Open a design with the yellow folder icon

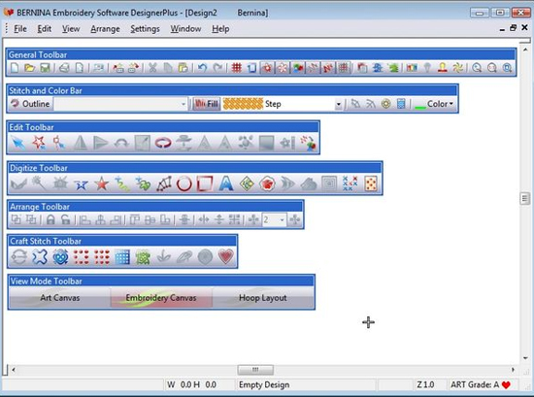(x=30, y=68)
